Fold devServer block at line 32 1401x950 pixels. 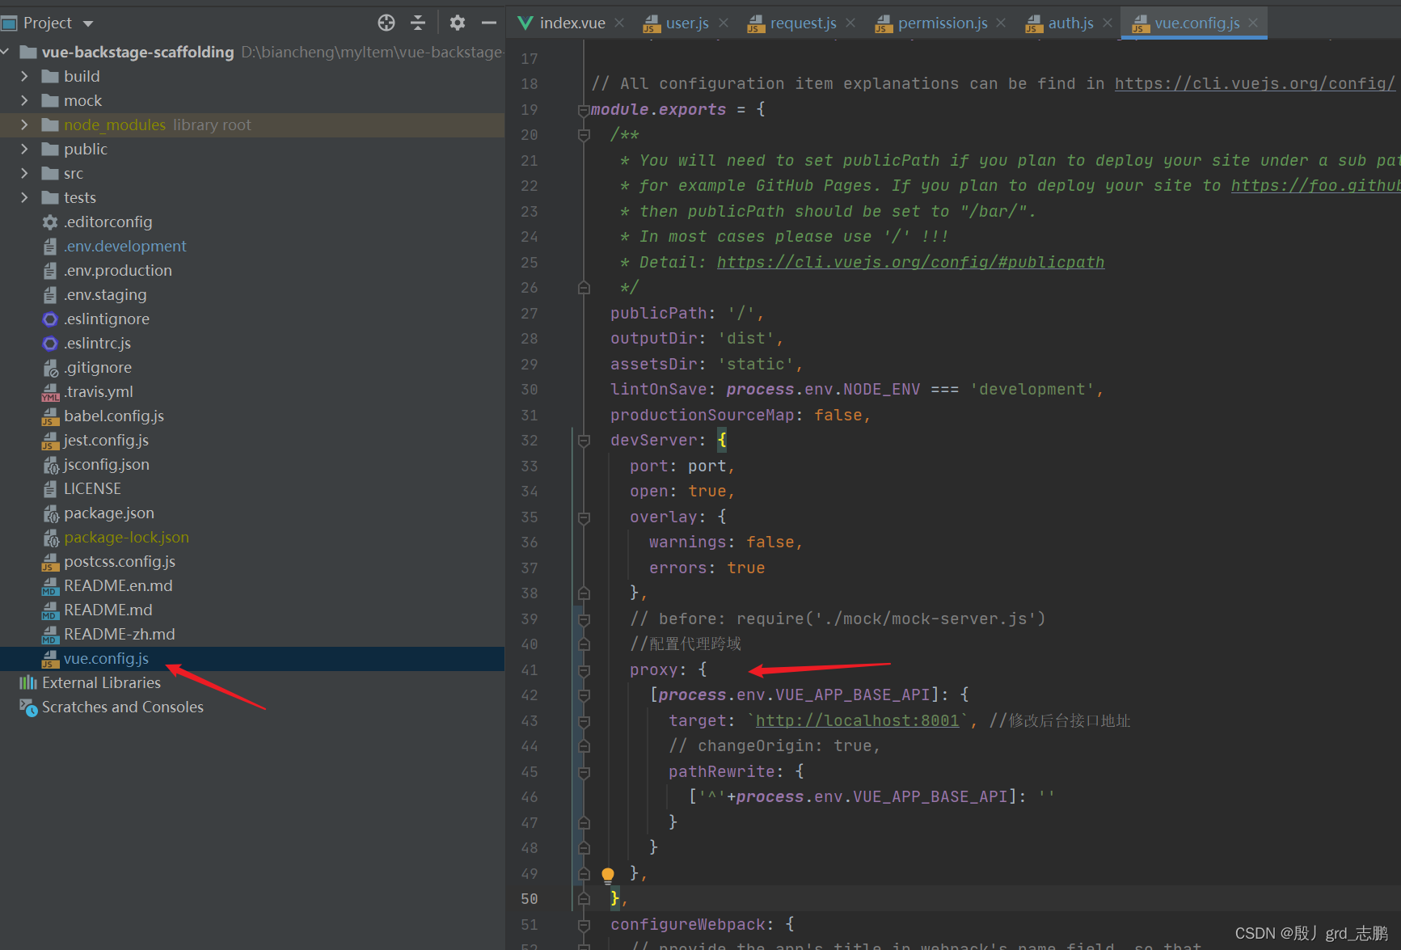(x=584, y=441)
